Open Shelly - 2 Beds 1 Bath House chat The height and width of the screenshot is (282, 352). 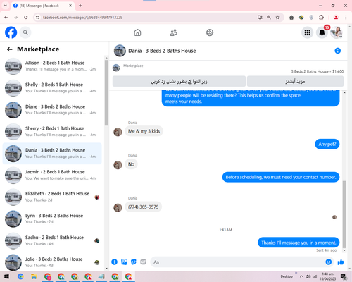[x=52, y=88]
